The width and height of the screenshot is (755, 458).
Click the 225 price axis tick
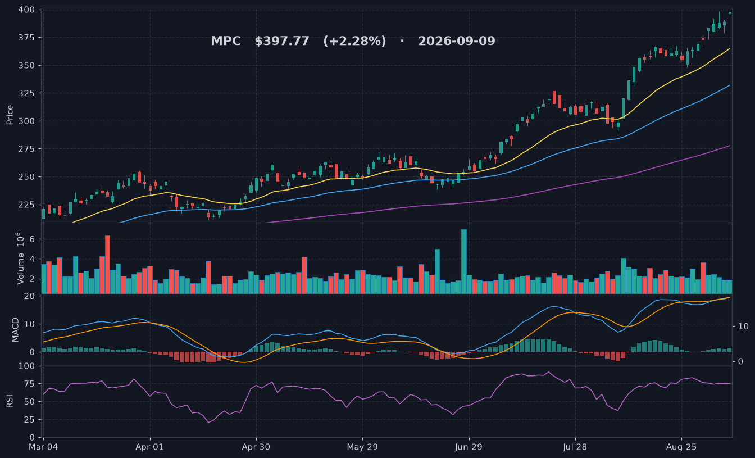tap(26, 205)
